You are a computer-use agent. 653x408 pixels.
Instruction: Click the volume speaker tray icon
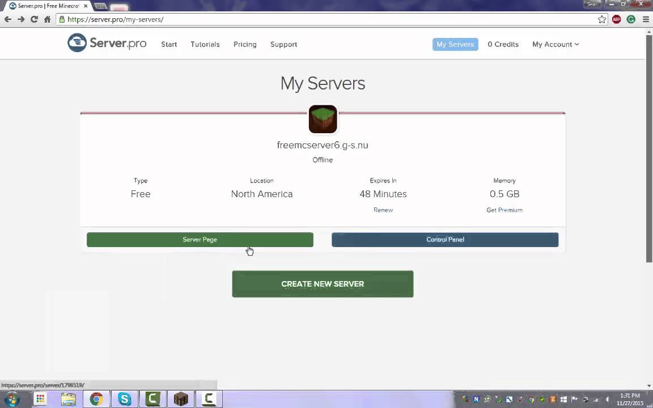(x=607, y=399)
